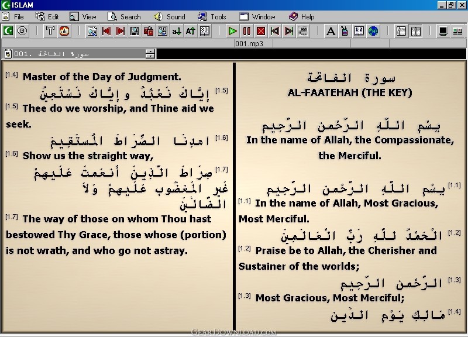Decrease font size with a-down icon
This screenshot has width=468, height=337.
(177, 31)
